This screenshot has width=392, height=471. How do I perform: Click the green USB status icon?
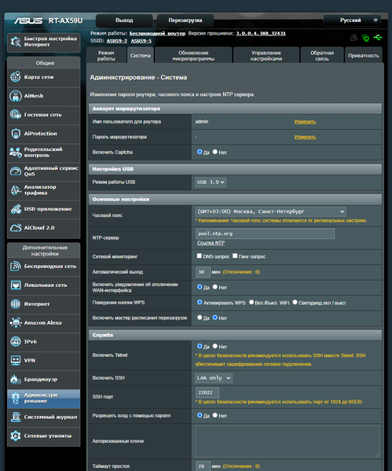378,38
